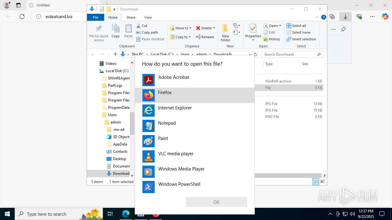
Task: Click the Windows Start button
Action: point(7,214)
